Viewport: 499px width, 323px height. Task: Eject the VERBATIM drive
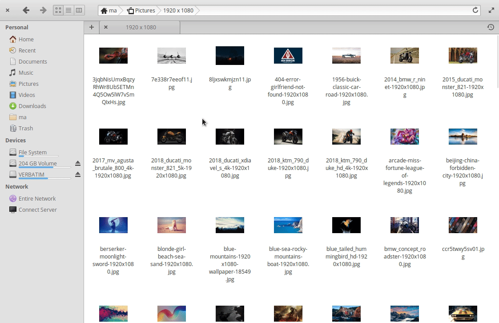[78, 175]
